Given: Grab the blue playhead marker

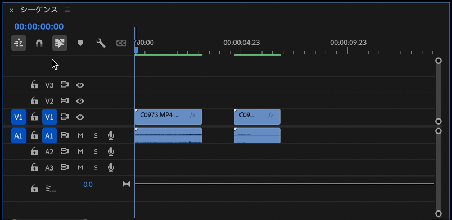Looking at the screenshot, I should pos(136,51).
